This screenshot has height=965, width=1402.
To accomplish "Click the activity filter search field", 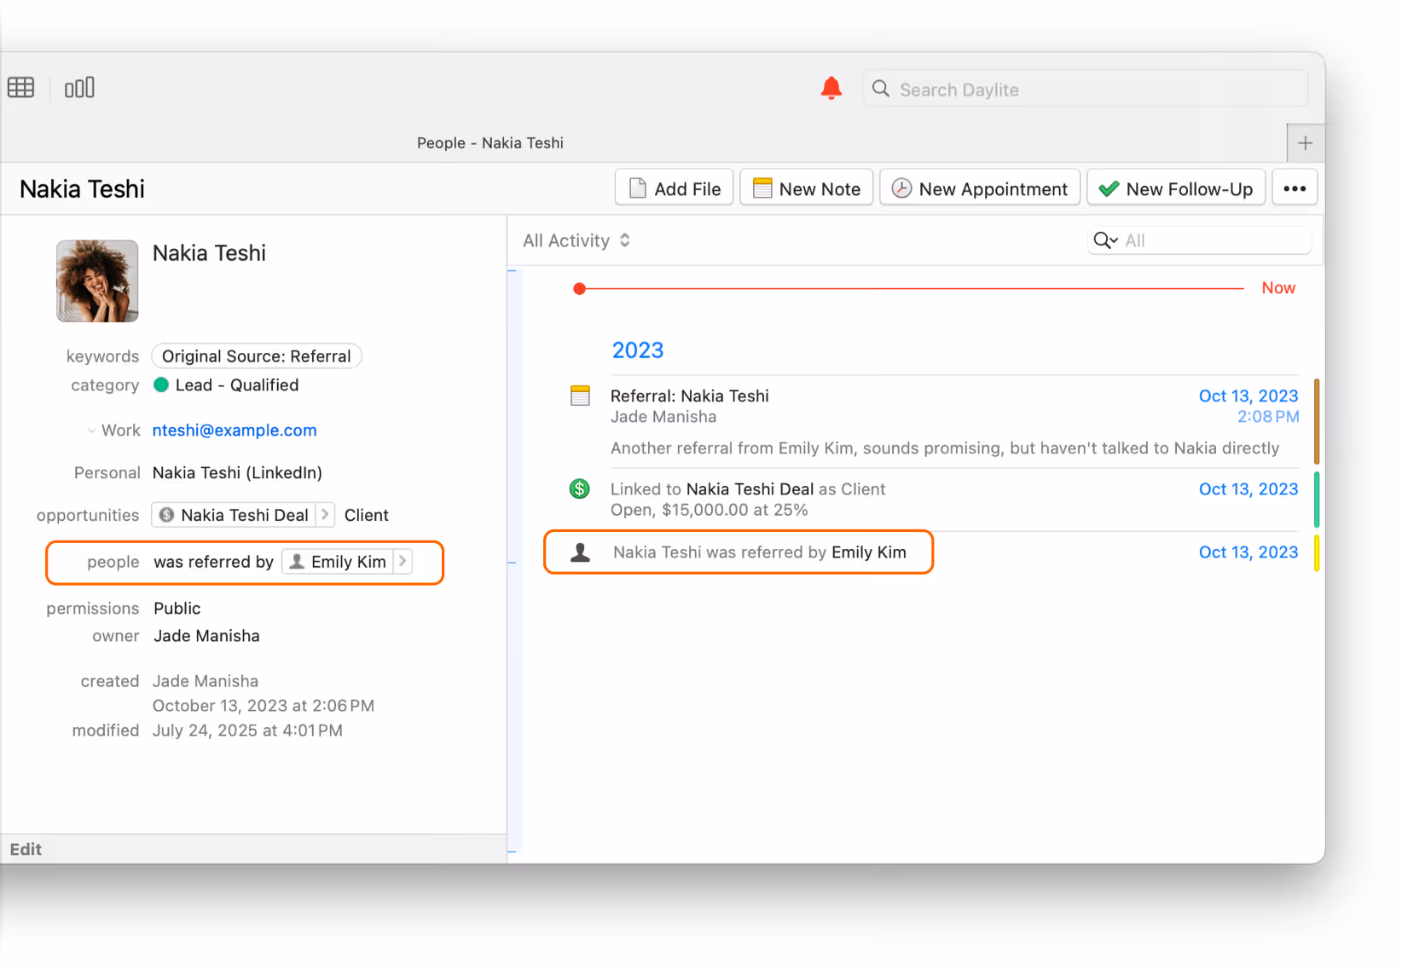I will click(x=1200, y=240).
